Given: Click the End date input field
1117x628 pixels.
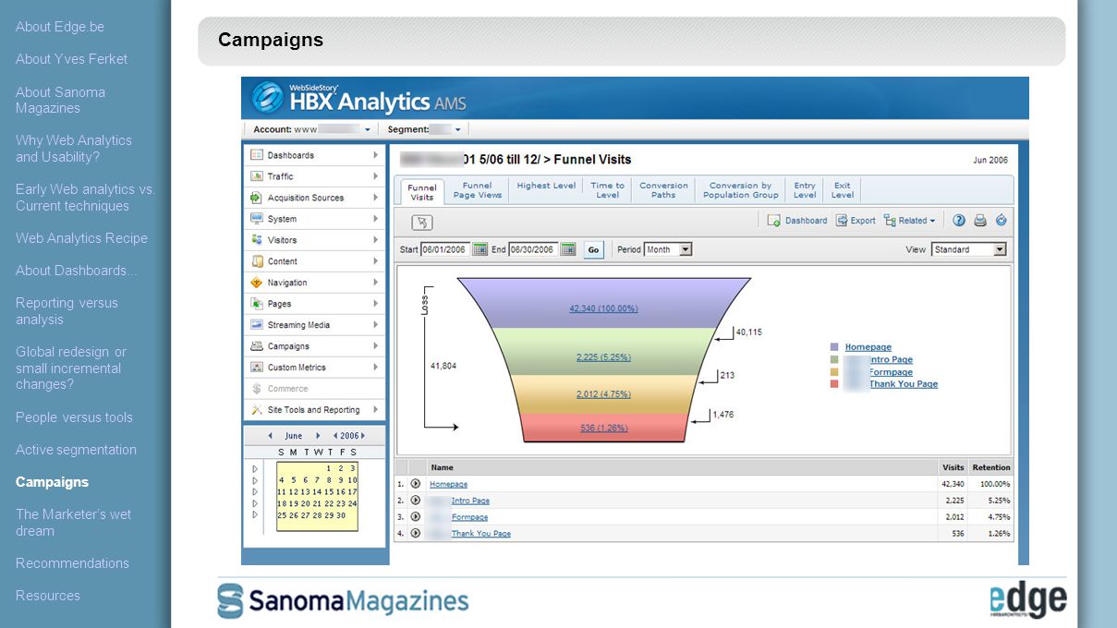Looking at the screenshot, I should (x=533, y=249).
